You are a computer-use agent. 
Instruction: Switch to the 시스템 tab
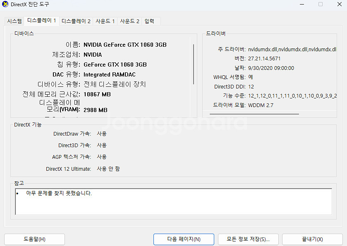[x=14, y=21]
